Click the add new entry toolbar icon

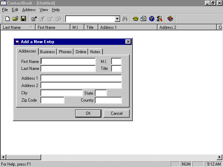pyautogui.click(x=34, y=19)
